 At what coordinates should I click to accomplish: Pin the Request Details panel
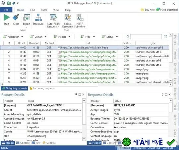coord(76,94)
